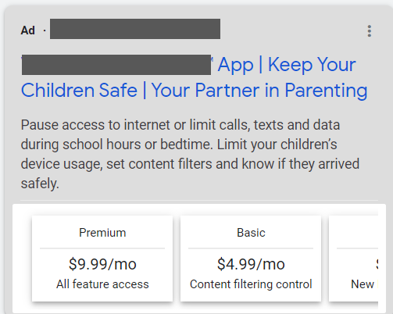Screen dimensions: 393x314
Task: Click the "during school hours or bedtime" text
Action: click(x=117, y=145)
